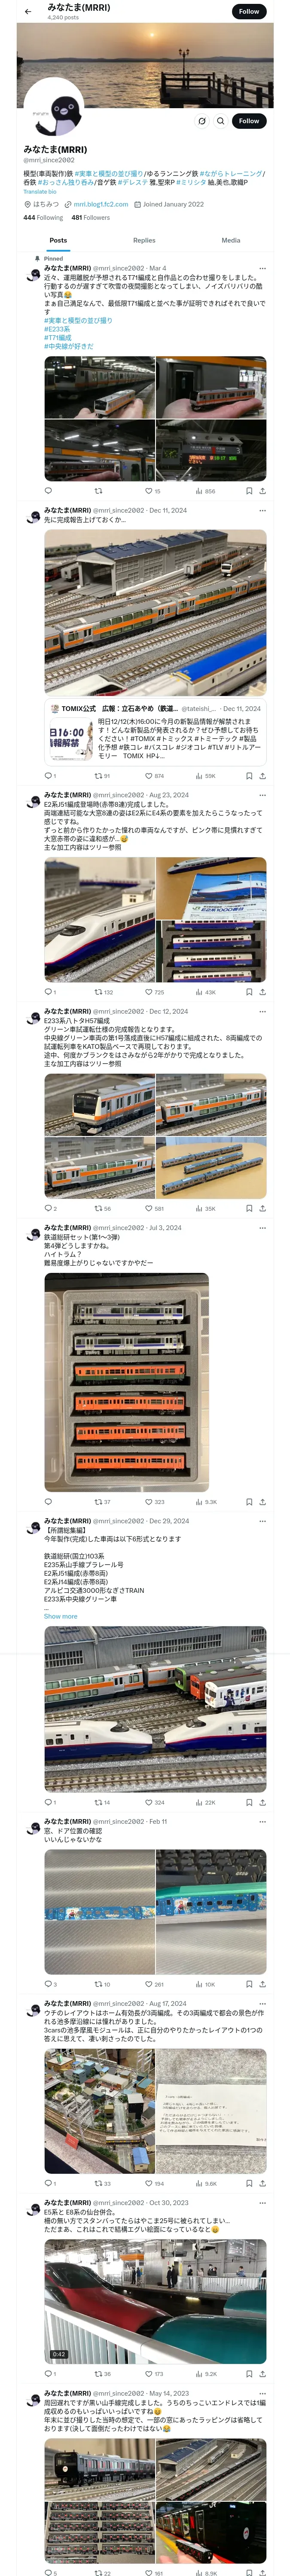Open the search icon next to Follow
This screenshot has height=2576, width=290.
220,120
